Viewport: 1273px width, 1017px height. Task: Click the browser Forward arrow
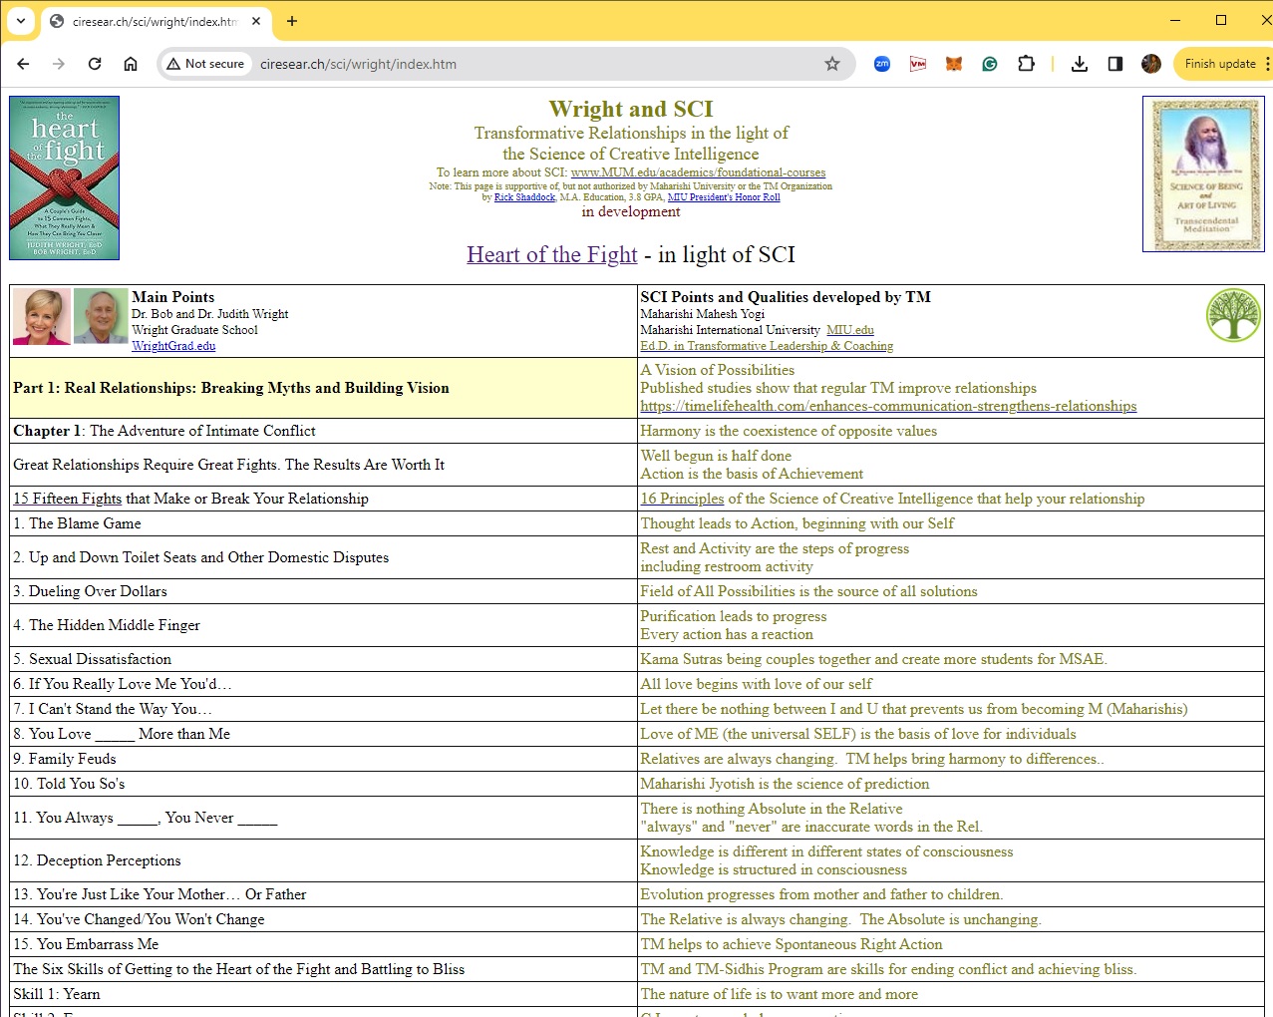(x=59, y=64)
